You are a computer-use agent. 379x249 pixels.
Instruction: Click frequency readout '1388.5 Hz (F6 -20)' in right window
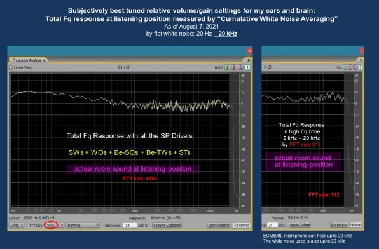tap(298, 218)
